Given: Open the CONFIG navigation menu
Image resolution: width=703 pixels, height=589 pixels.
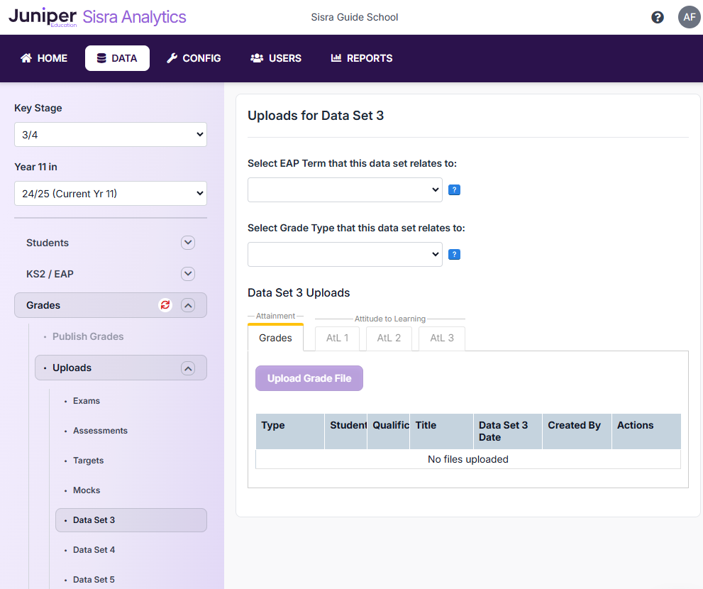Looking at the screenshot, I should coord(194,58).
